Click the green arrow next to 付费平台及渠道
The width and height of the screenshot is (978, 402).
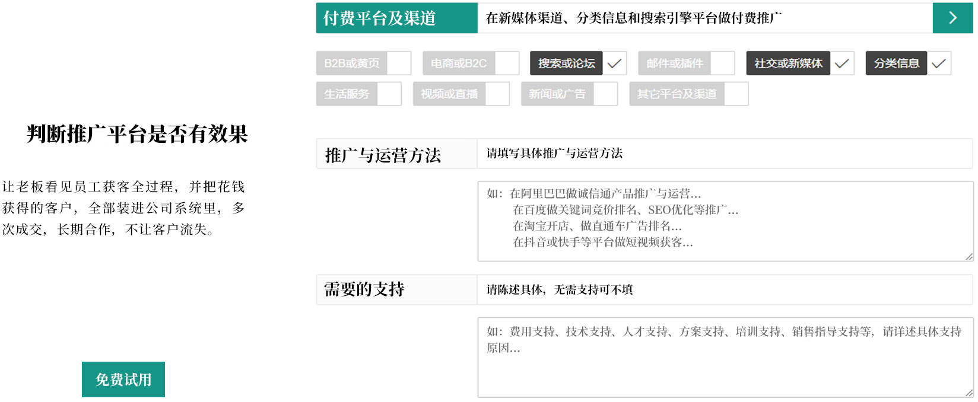point(952,18)
